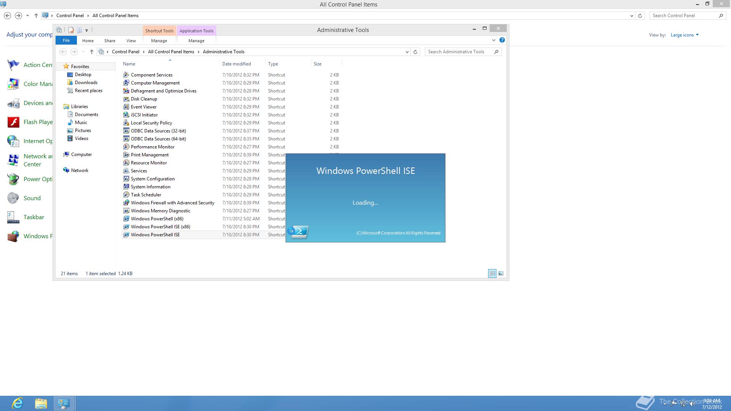Open Component Services shortcut icon

point(126,75)
